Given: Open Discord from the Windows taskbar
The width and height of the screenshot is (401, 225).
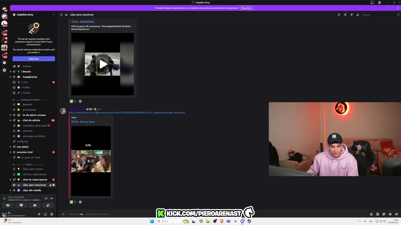Looking at the screenshot, I should pos(242,221).
